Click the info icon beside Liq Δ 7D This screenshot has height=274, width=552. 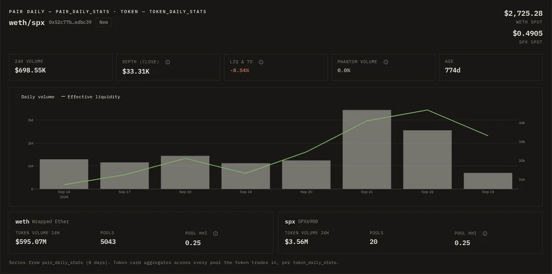[261, 62]
